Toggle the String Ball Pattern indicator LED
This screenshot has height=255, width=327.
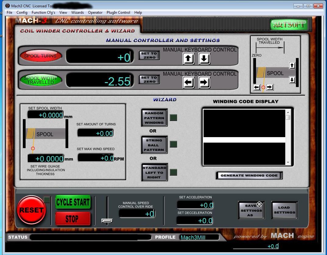pyautogui.click(x=173, y=144)
